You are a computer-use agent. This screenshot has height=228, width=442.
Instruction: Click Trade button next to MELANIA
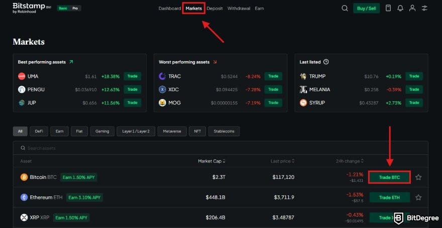point(414,89)
